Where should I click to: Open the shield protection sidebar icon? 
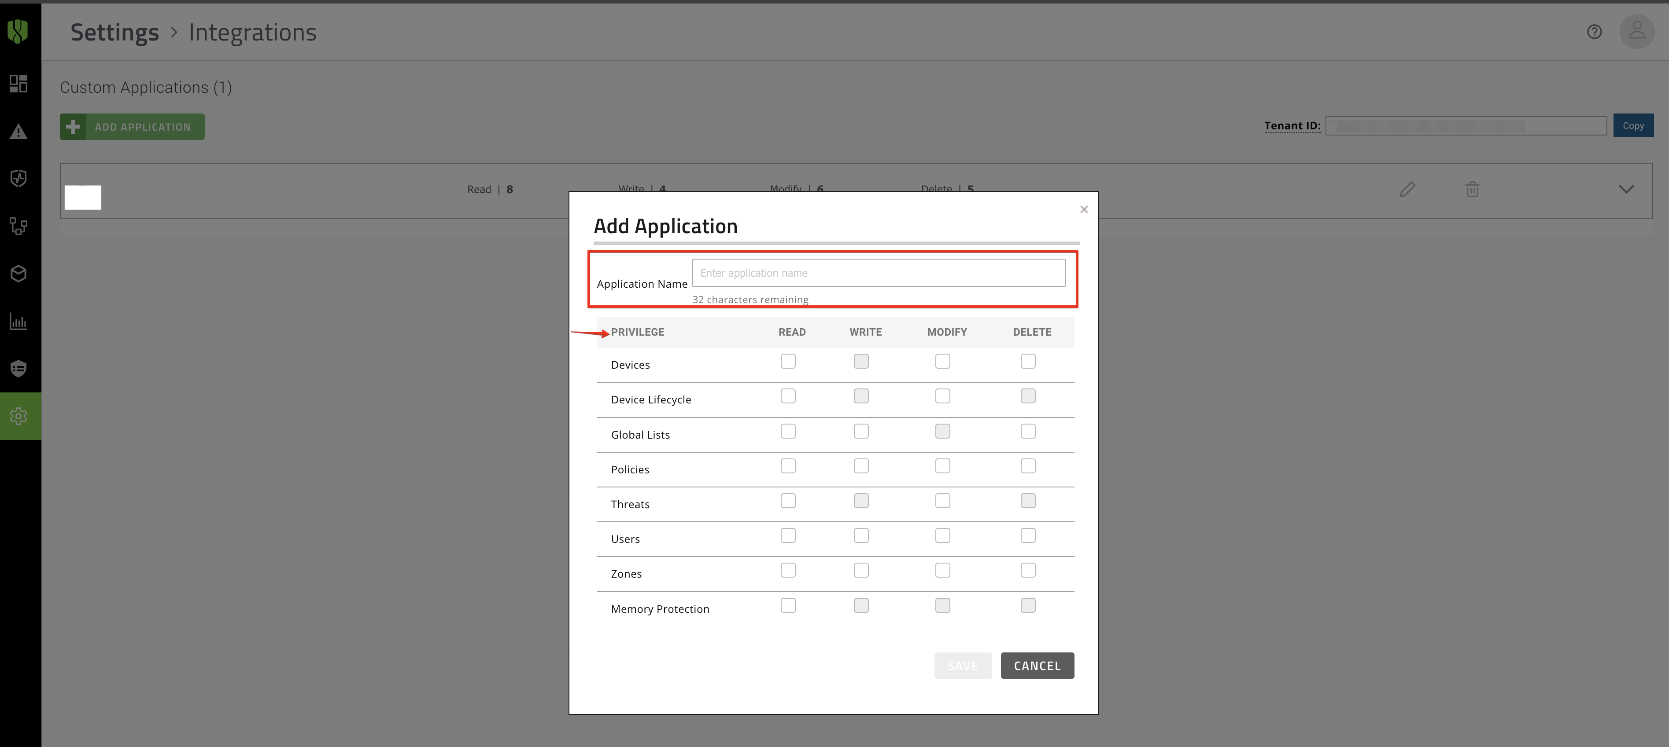19,179
